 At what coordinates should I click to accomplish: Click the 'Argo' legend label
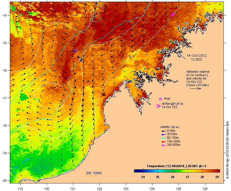coord(167,98)
